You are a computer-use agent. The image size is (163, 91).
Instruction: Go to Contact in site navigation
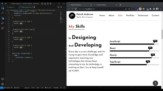click(155, 15)
